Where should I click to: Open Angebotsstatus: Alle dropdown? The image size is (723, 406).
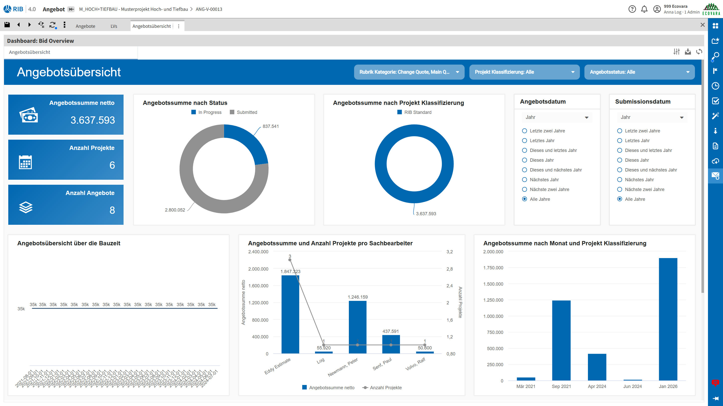click(x=639, y=72)
